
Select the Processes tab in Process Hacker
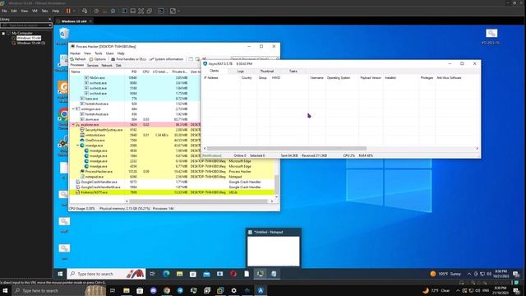tap(77, 65)
